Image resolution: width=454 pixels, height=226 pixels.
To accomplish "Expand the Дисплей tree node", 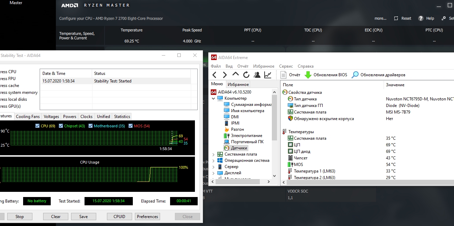I will click(213, 173).
